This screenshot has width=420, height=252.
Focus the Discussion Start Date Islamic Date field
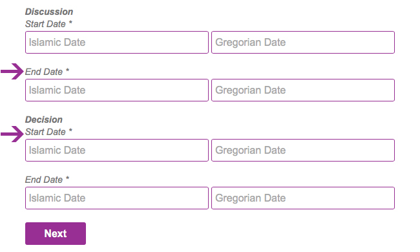coord(117,42)
